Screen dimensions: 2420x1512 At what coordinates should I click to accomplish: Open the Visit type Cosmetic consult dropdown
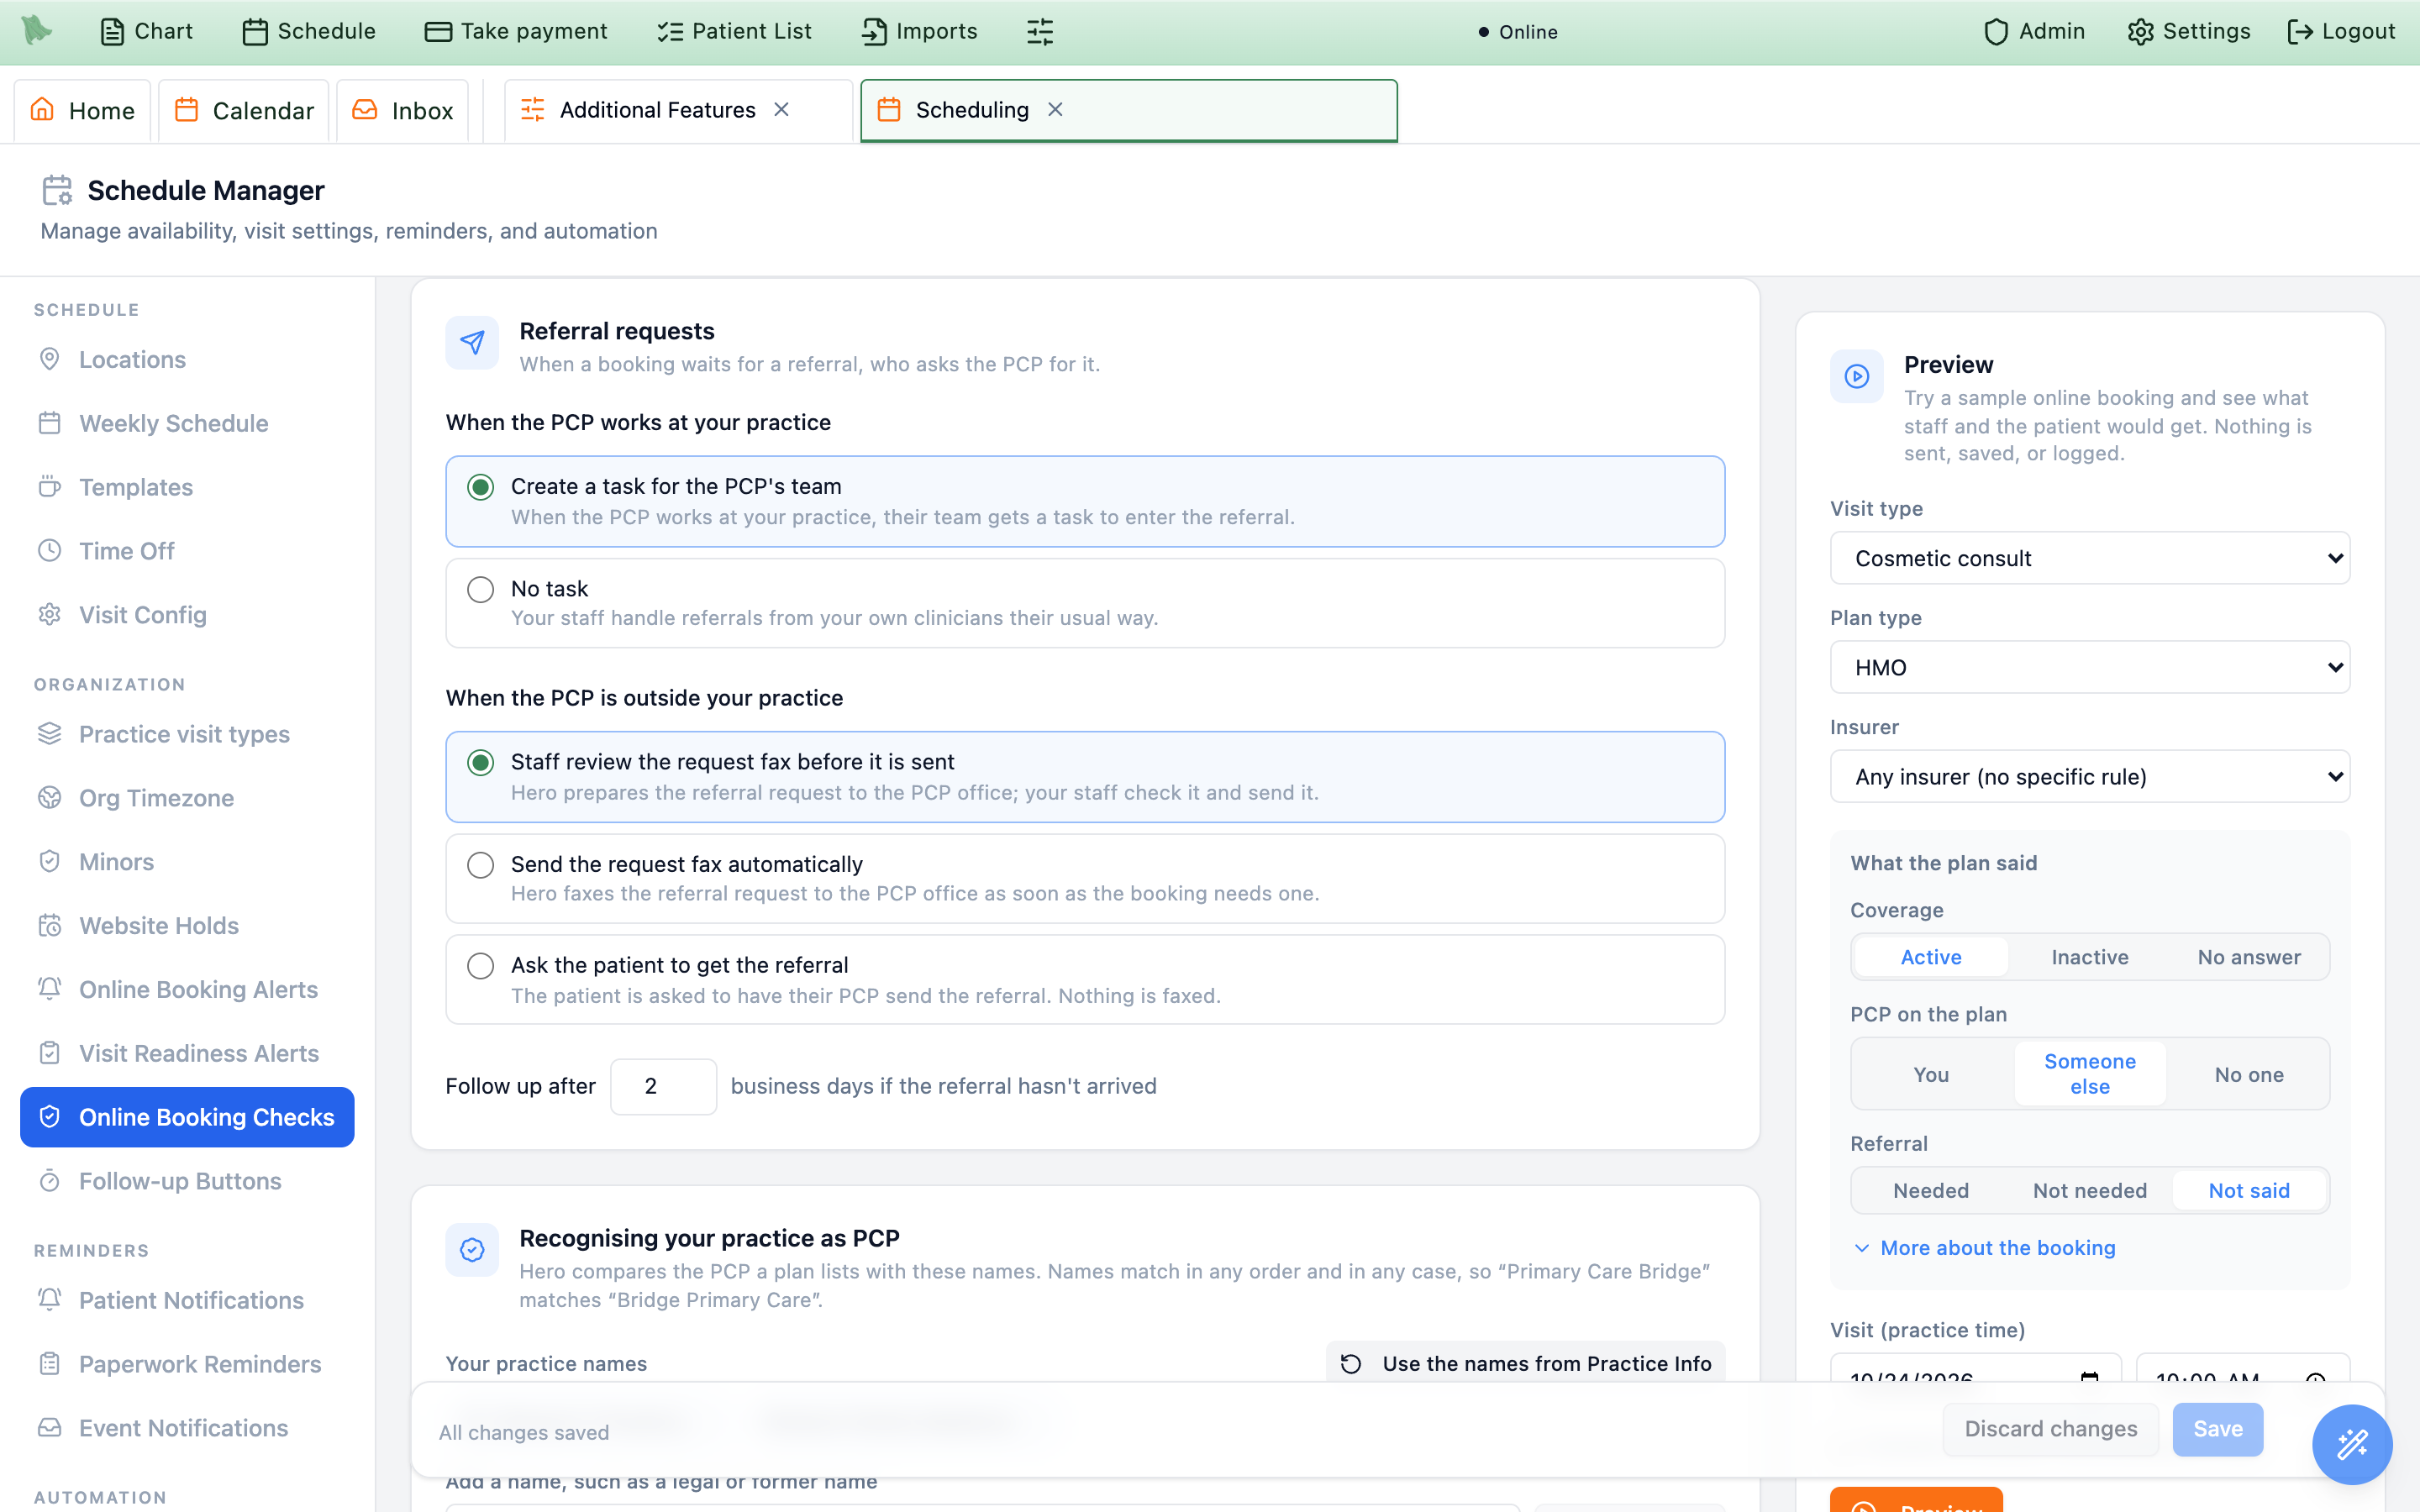[2090, 558]
